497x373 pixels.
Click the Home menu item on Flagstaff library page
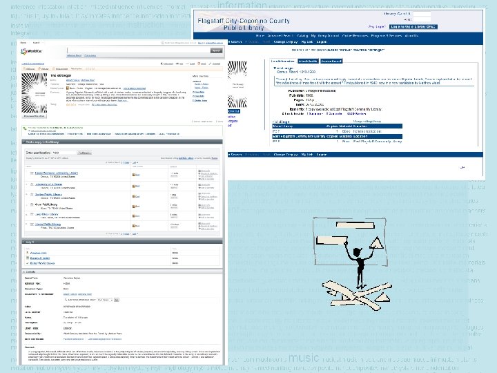pos(260,36)
